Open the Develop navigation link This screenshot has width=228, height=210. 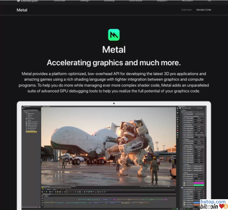tap(109, 1)
